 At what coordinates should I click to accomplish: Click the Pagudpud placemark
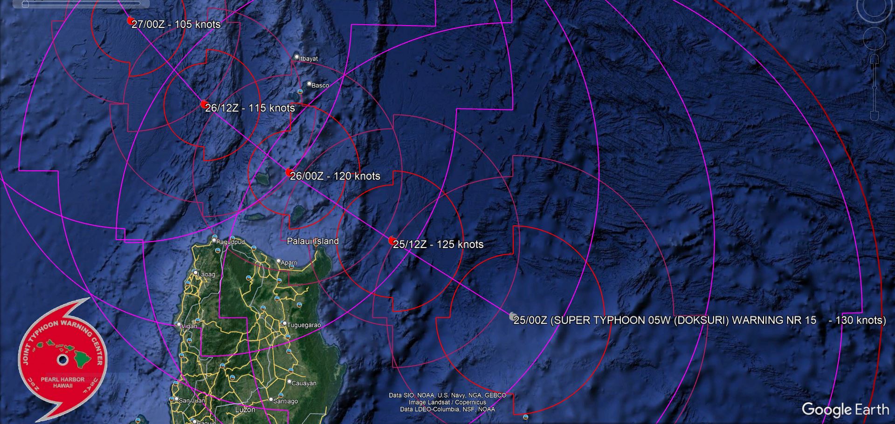214,241
